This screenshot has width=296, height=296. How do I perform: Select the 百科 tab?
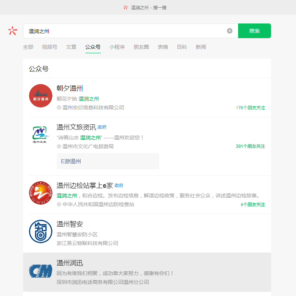tap(182, 47)
